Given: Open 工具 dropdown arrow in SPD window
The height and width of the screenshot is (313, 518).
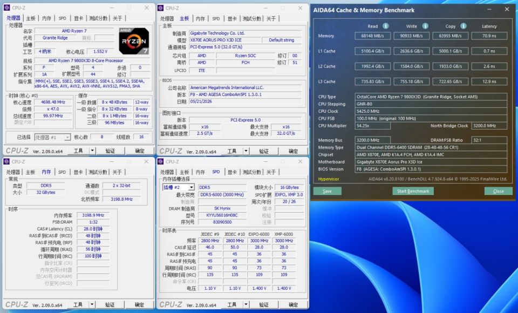Looking at the screenshot, I should coord(246,304).
